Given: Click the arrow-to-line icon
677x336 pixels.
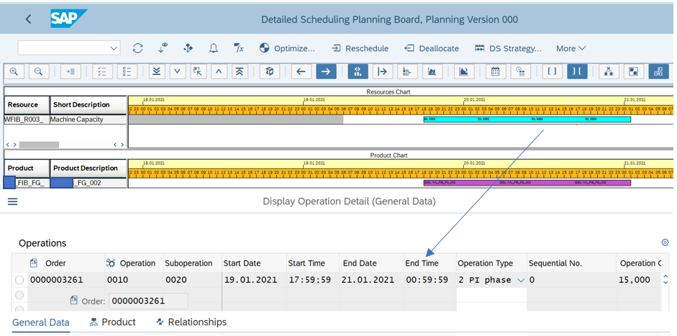Looking at the screenshot, I should [383, 72].
